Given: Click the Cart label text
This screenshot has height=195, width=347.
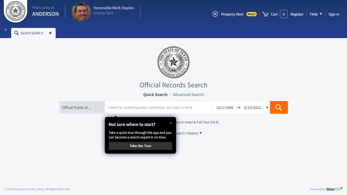Looking at the screenshot, I should (274, 14).
